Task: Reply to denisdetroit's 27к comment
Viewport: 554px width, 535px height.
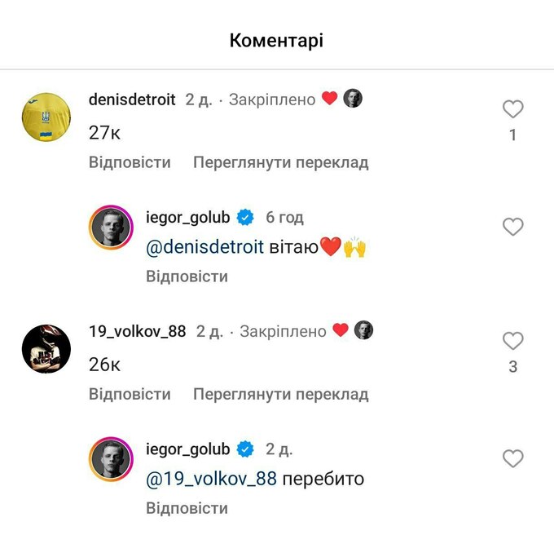Action: [130, 162]
